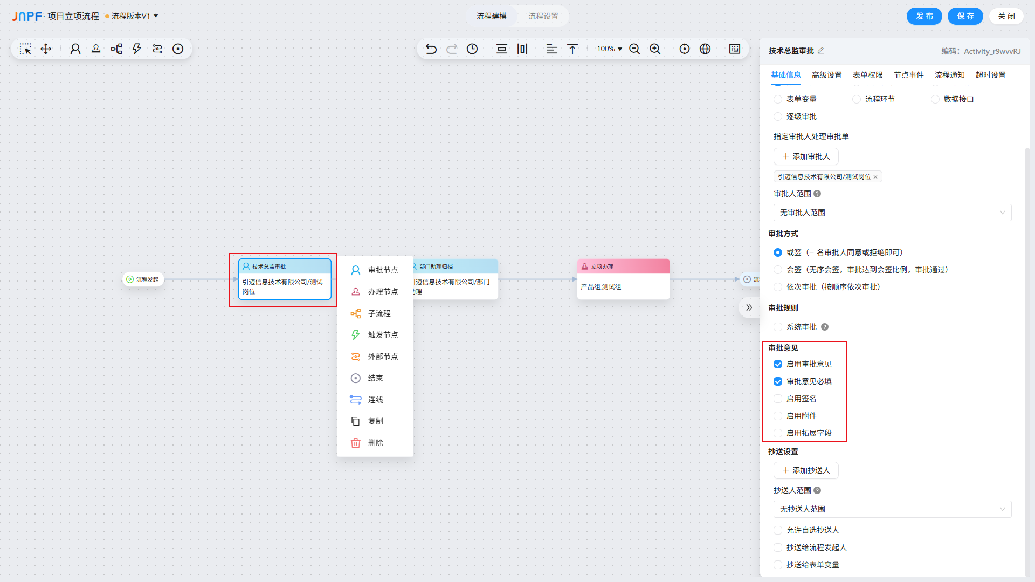Click the 添加审批人 button
1035x582 pixels.
coord(806,156)
